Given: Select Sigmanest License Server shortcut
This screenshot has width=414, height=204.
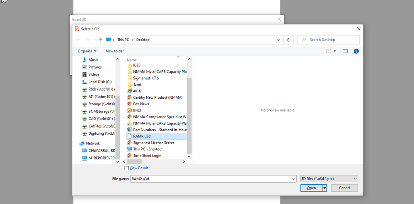Looking at the screenshot, I should click(153, 142).
